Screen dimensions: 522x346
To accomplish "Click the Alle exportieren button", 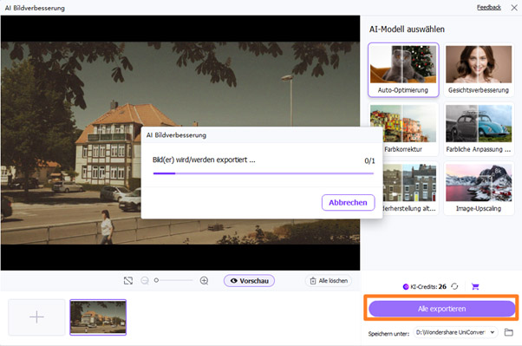I will [x=441, y=309].
